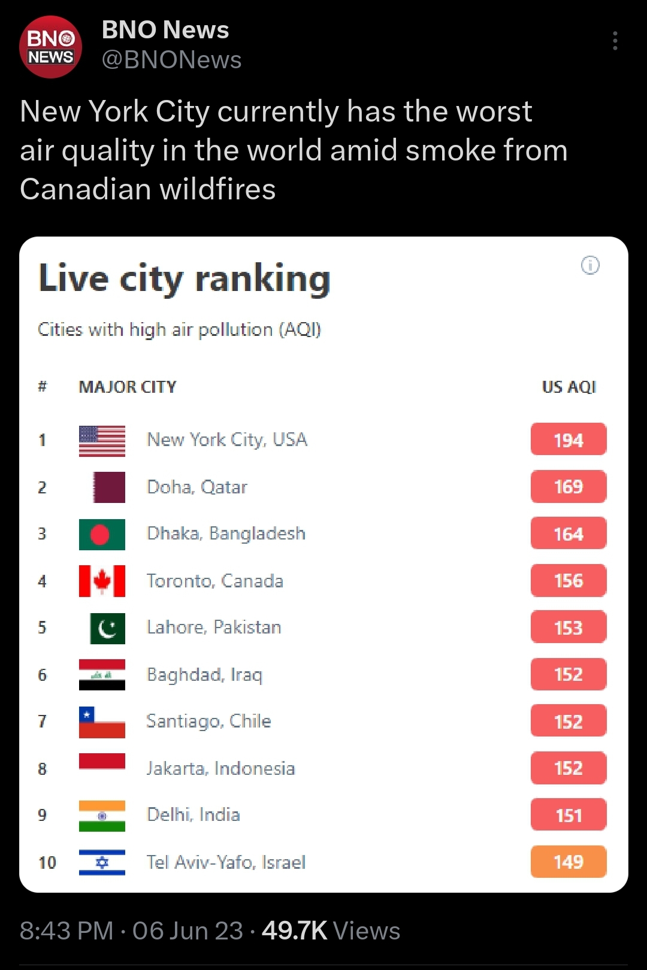Click the Israel flag icon
The width and height of the screenshot is (647, 970).
[102, 862]
